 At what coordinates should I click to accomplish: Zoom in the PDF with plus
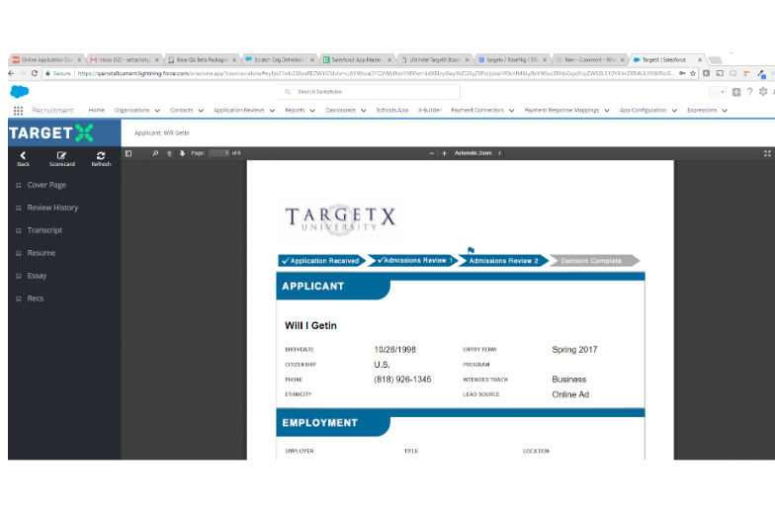445,153
